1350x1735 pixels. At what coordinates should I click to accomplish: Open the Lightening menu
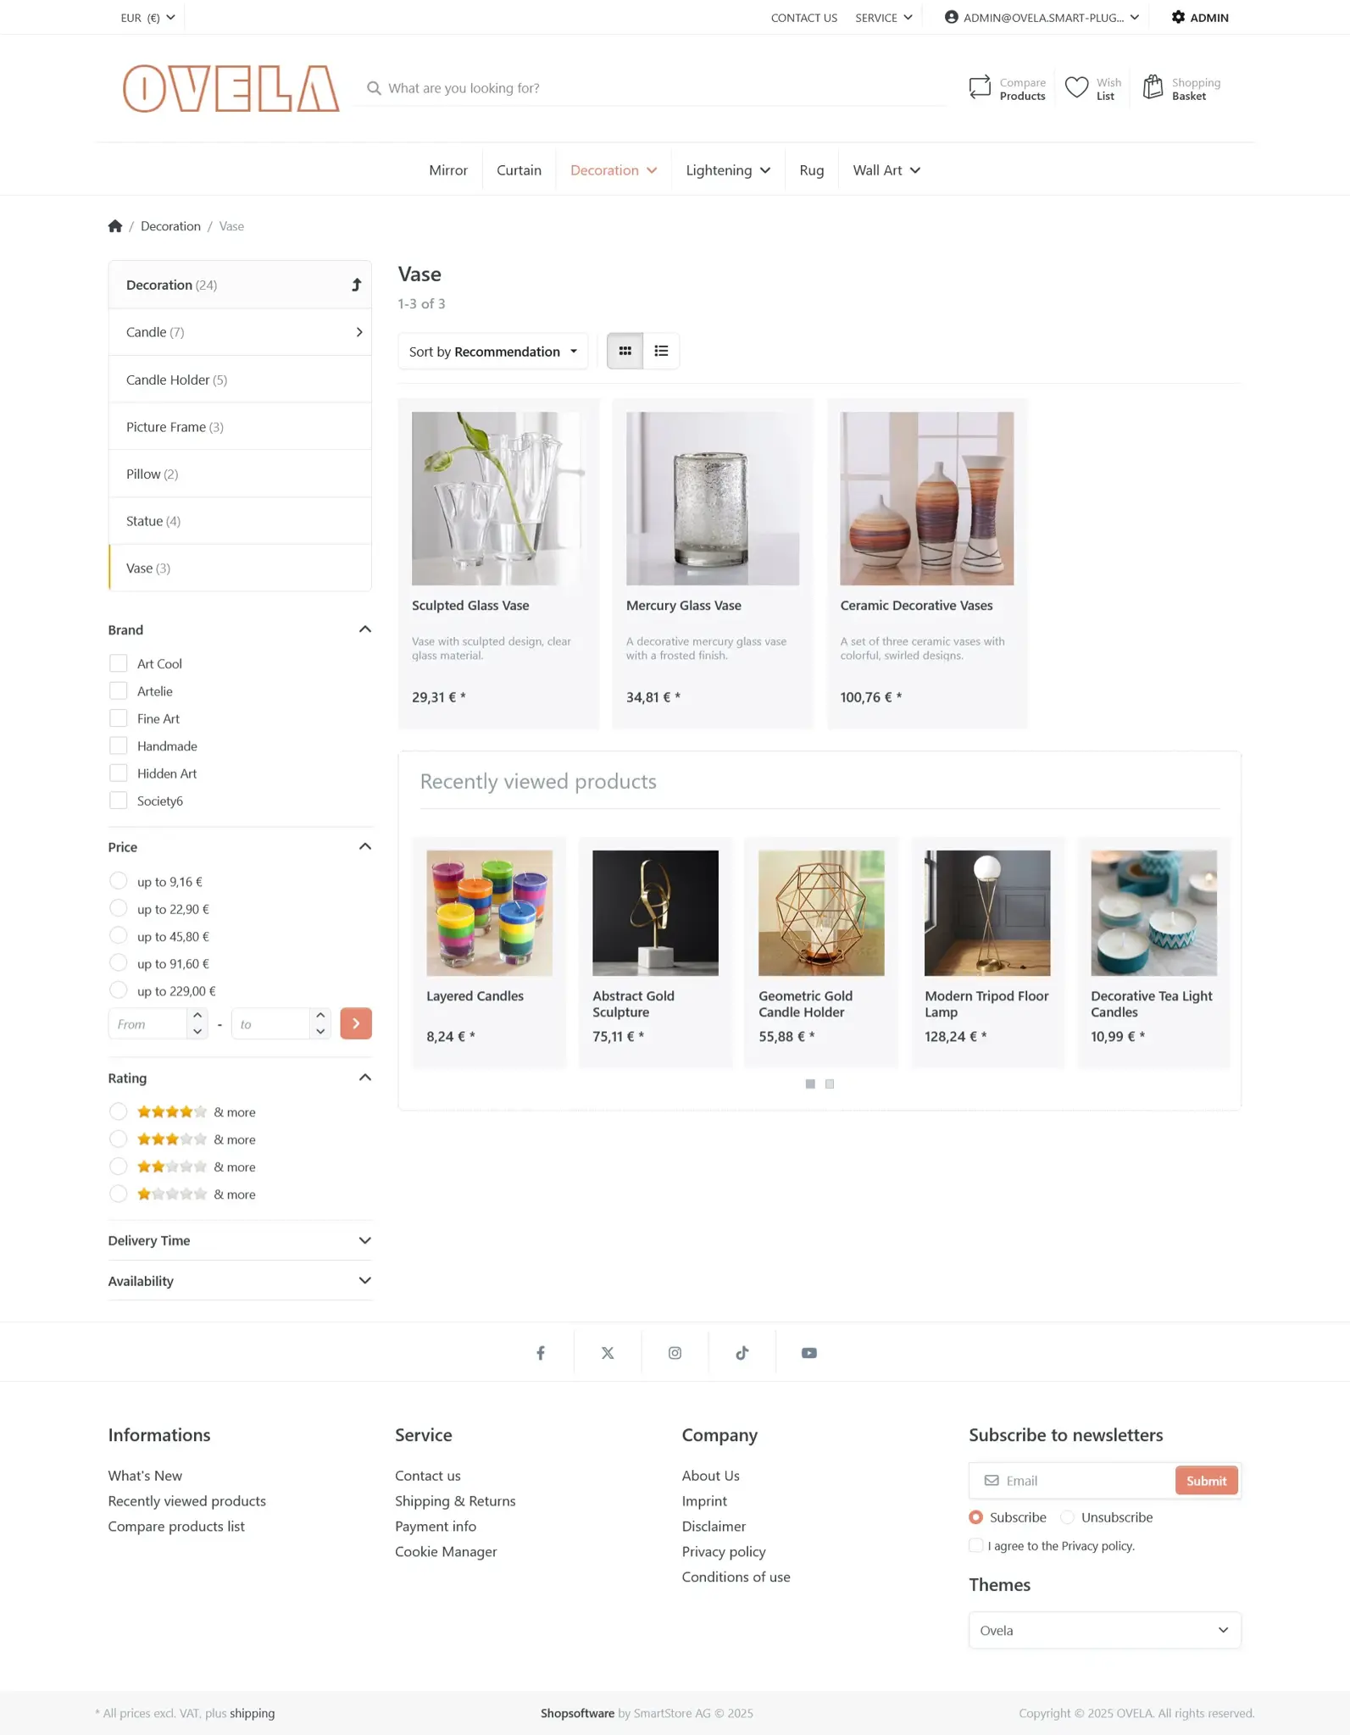click(x=728, y=170)
